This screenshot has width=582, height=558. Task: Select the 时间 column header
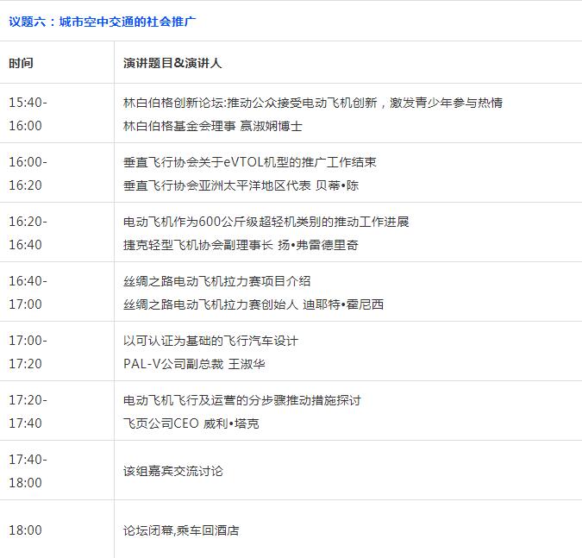click(22, 64)
